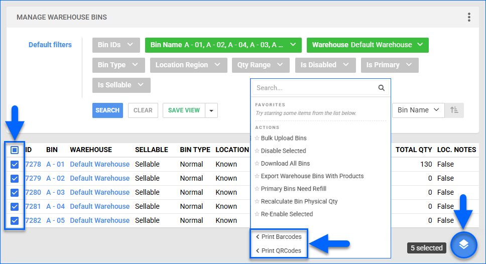Open the three-dot panel options menu

tap(469, 18)
